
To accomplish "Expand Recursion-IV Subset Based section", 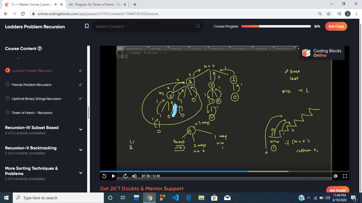I will coord(81,130).
